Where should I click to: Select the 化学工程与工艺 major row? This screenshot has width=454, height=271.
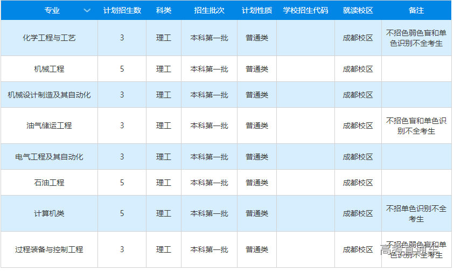[49, 38]
